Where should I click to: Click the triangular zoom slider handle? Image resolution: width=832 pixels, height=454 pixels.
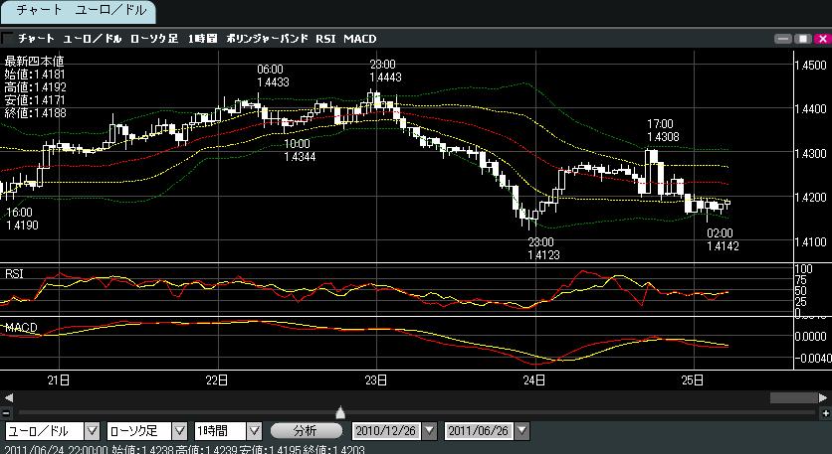click(340, 411)
